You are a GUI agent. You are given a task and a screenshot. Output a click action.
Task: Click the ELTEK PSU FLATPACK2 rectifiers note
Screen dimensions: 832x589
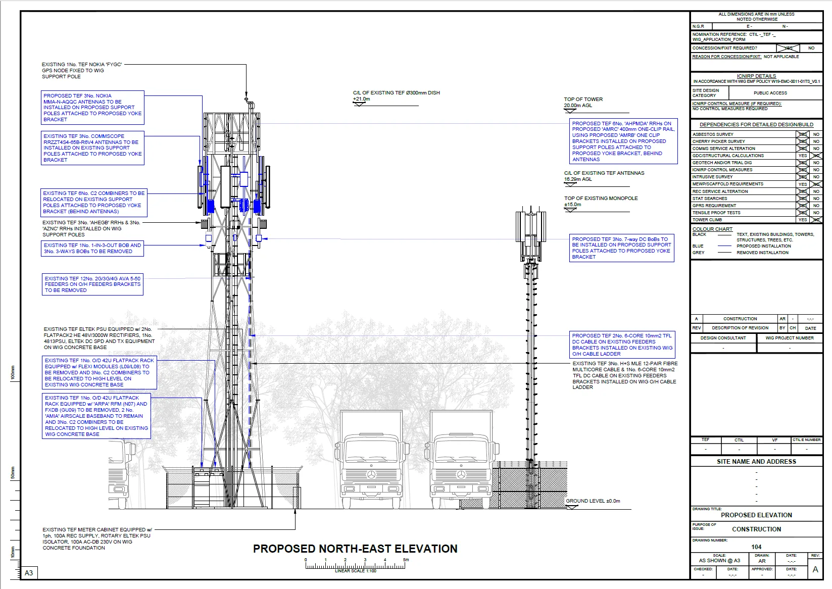coord(99,338)
